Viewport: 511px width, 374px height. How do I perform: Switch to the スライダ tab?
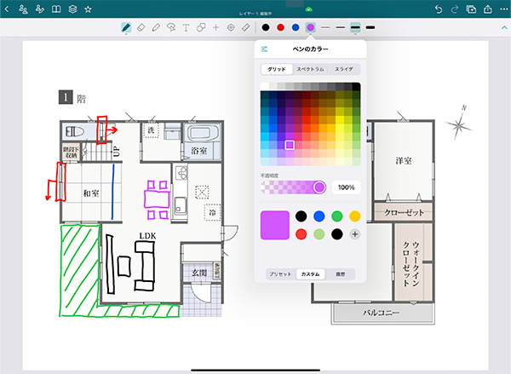pos(344,70)
